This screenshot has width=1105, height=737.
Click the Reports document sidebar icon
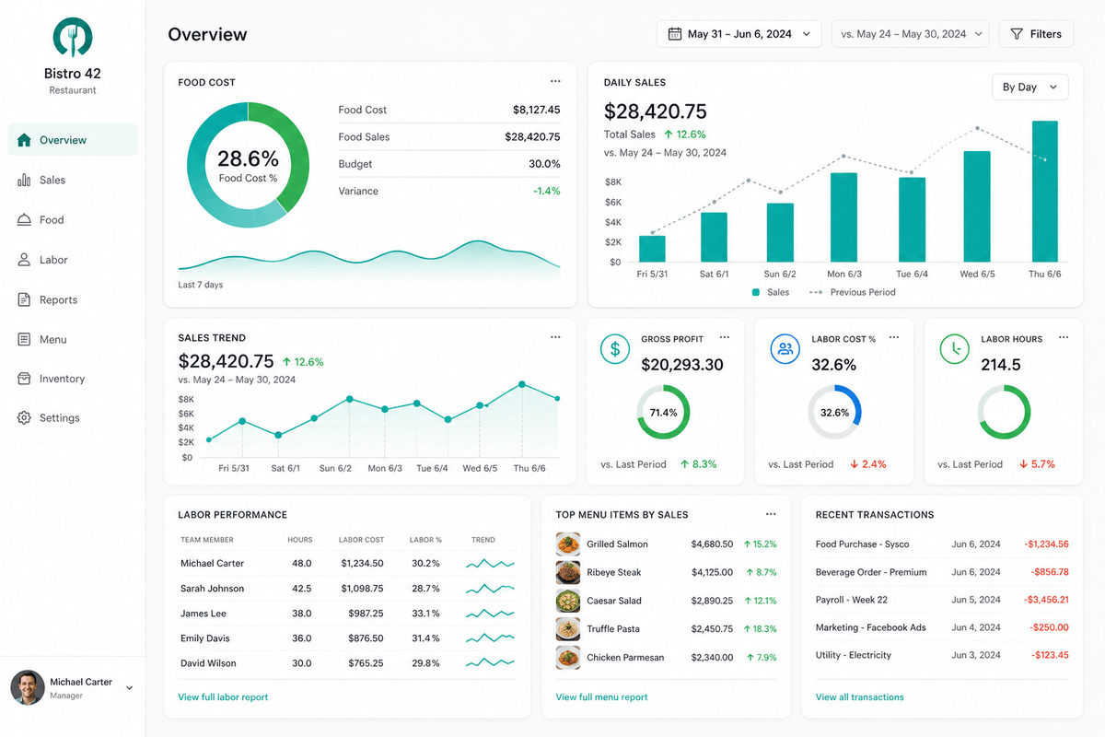click(24, 299)
